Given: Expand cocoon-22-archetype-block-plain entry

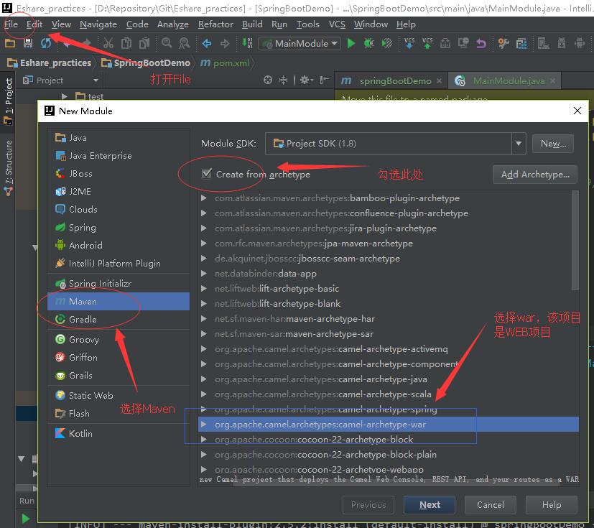Looking at the screenshot, I should (204, 455).
